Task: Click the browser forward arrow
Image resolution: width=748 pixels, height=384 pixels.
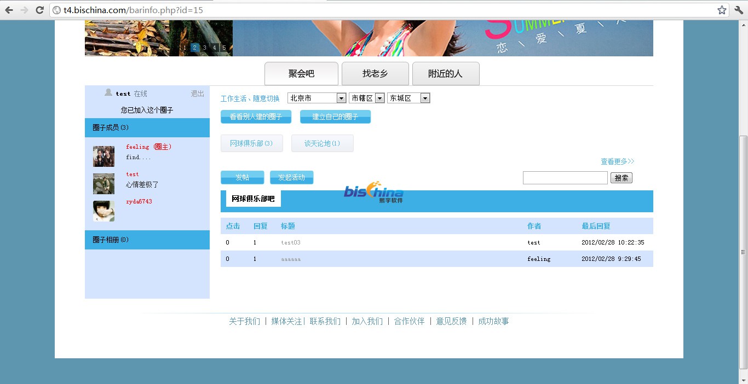Action: click(x=24, y=10)
